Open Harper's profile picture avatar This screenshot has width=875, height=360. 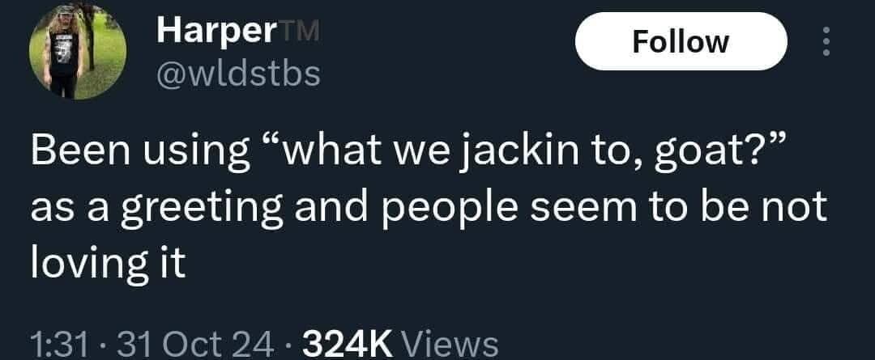tap(78, 52)
